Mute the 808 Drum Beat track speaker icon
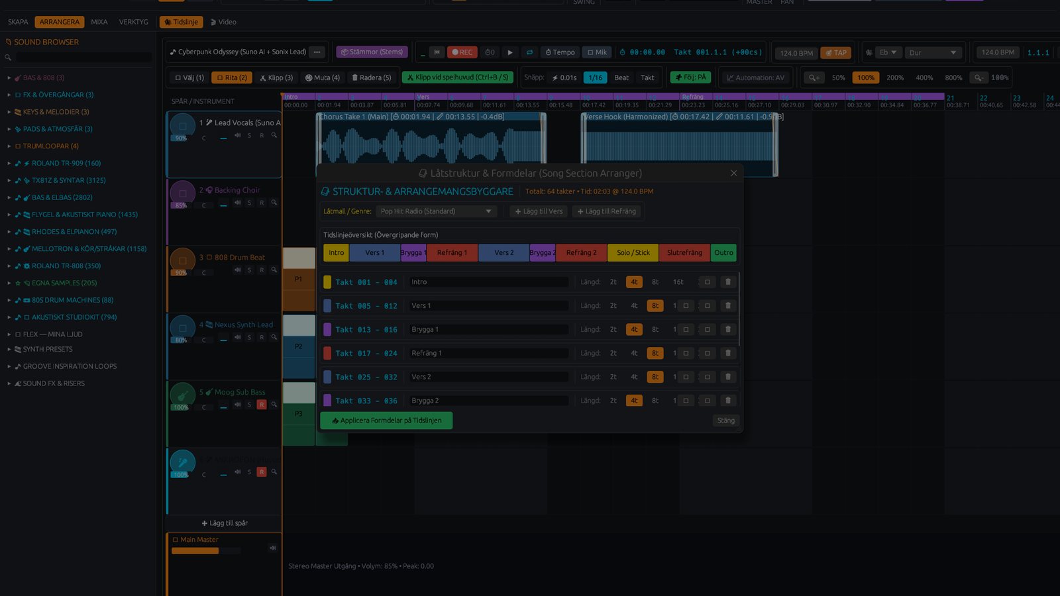Screen dimensions: 1060x596 (237, 270)
